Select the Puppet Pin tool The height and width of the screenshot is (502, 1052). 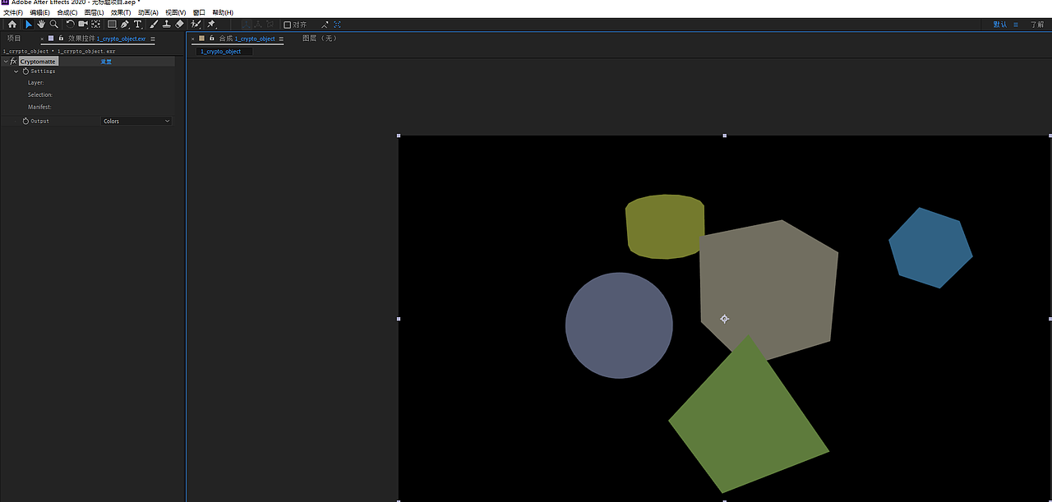[x=211, y=25]
